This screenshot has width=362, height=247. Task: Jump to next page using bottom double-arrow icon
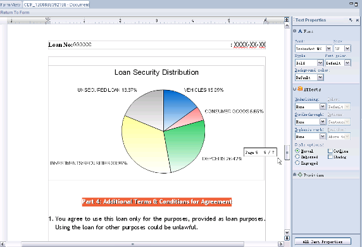tap(287, 238)
